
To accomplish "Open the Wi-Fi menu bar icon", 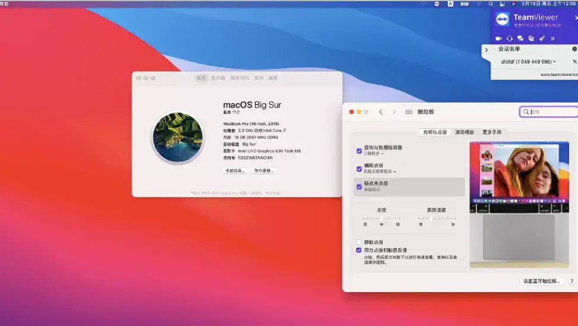I will [x=479, y=4].
